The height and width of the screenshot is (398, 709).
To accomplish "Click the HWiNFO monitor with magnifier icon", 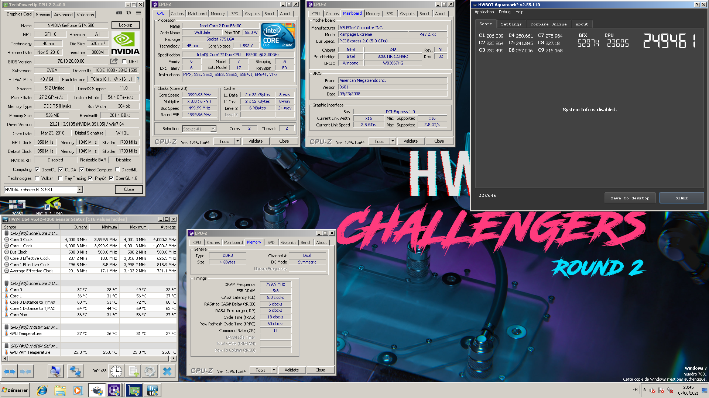I will [56, 371].
